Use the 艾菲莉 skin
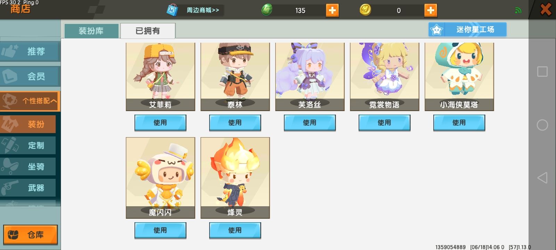This screenshot has height=250, width=556. [161, 123]
